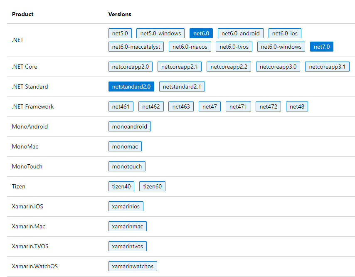Open the net6.0-android framework badge
The width and height of the screenshot is (355, 277).
(x=240, y=33)
